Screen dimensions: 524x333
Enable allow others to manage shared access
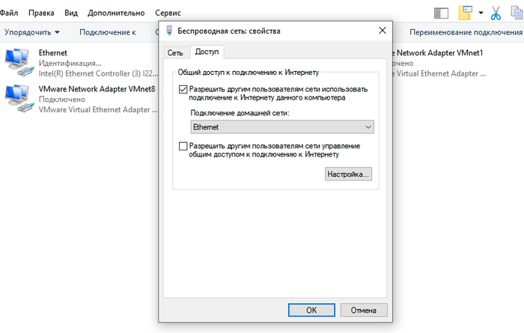(x=184, y=146)
